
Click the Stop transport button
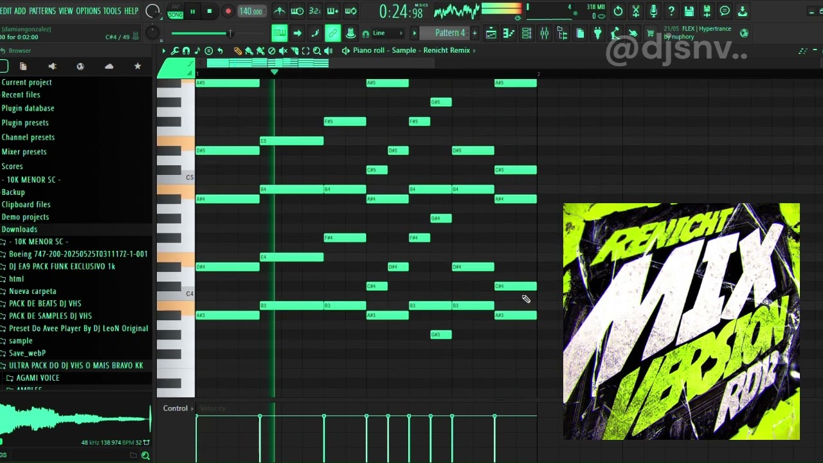pos(210,11)
